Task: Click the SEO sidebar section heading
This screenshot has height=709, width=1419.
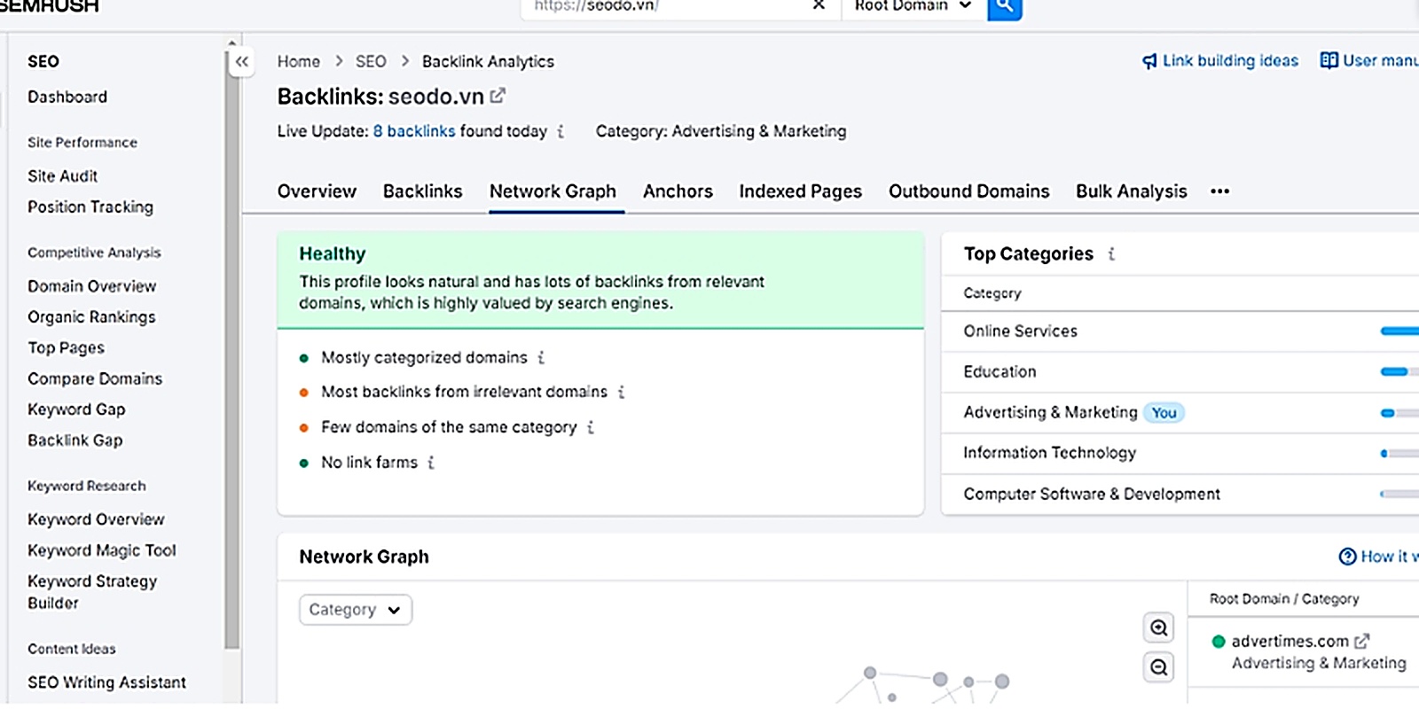Action: [x=43, y=61]
